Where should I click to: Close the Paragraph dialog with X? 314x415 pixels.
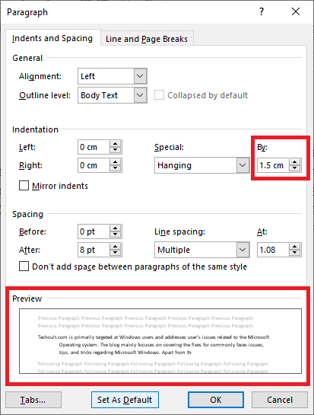point(296,11)
